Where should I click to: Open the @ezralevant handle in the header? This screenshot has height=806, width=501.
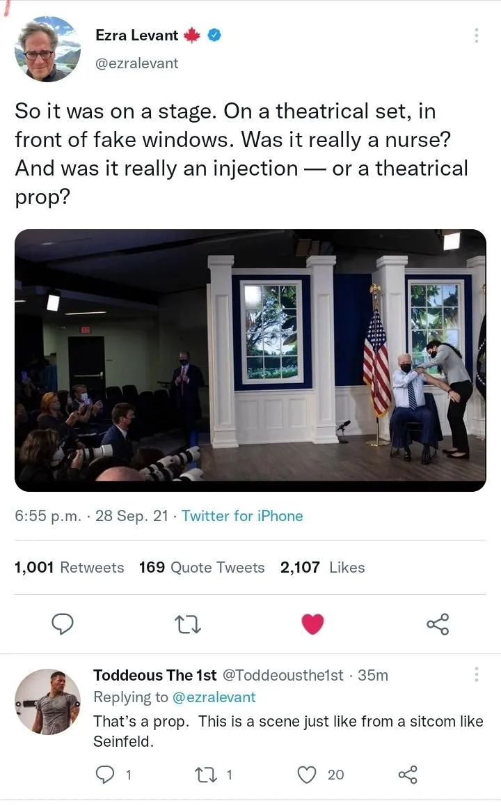click(x=136, y=63)
